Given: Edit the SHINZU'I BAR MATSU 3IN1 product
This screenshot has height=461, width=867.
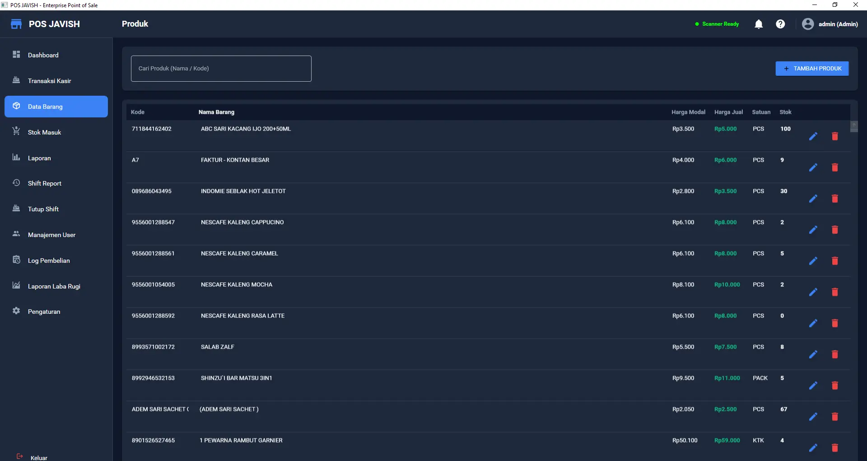Looking at the screenshot, I should tap(813, 386).
